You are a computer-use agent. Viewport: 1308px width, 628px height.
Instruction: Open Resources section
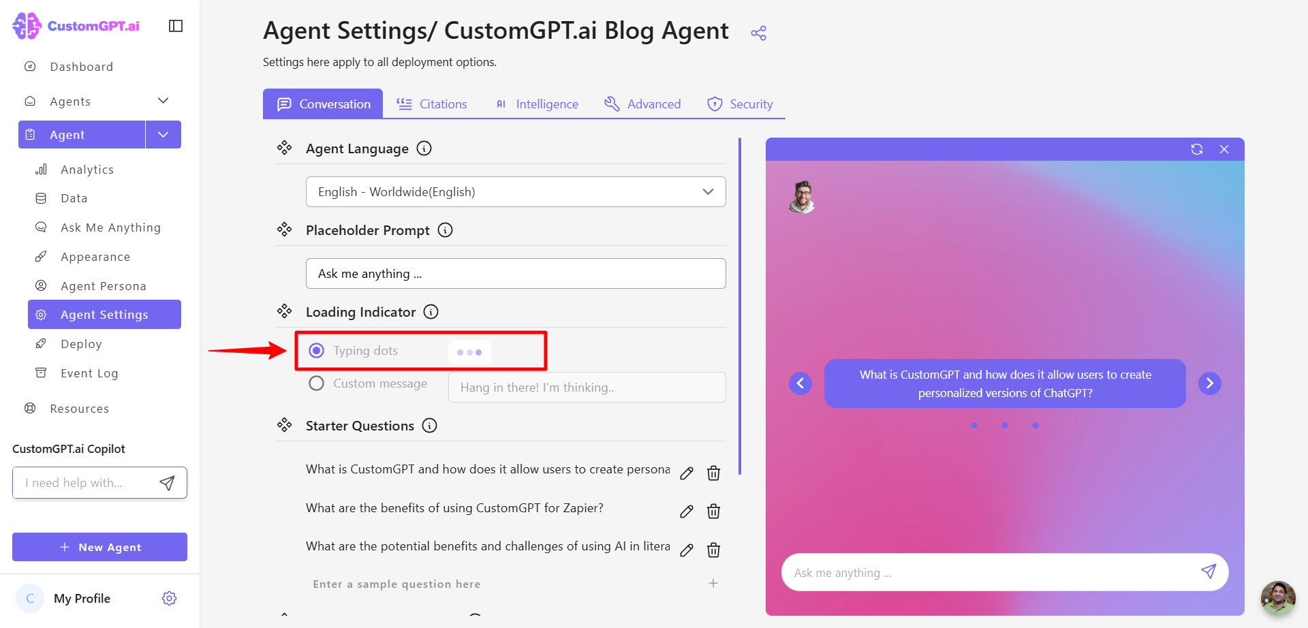tap(79, 409)
